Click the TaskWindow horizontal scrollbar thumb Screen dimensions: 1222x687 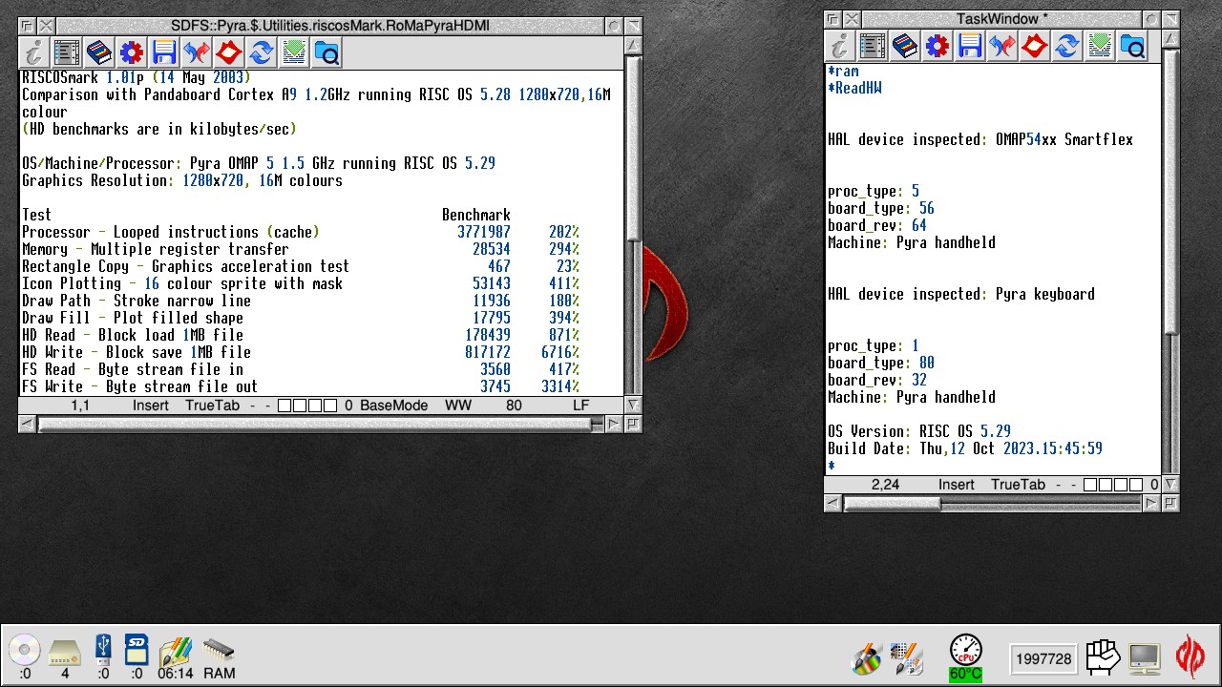892,503
